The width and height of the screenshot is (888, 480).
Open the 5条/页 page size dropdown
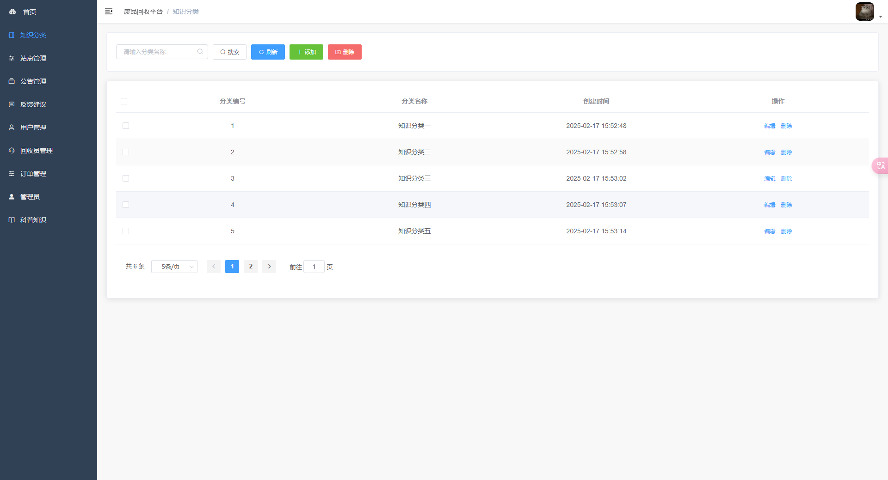point(174,267)
